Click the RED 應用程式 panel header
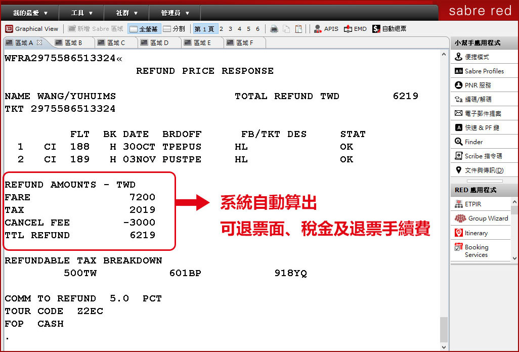The width and height of the screenshot is (519, 352). [x=484, y=190]
